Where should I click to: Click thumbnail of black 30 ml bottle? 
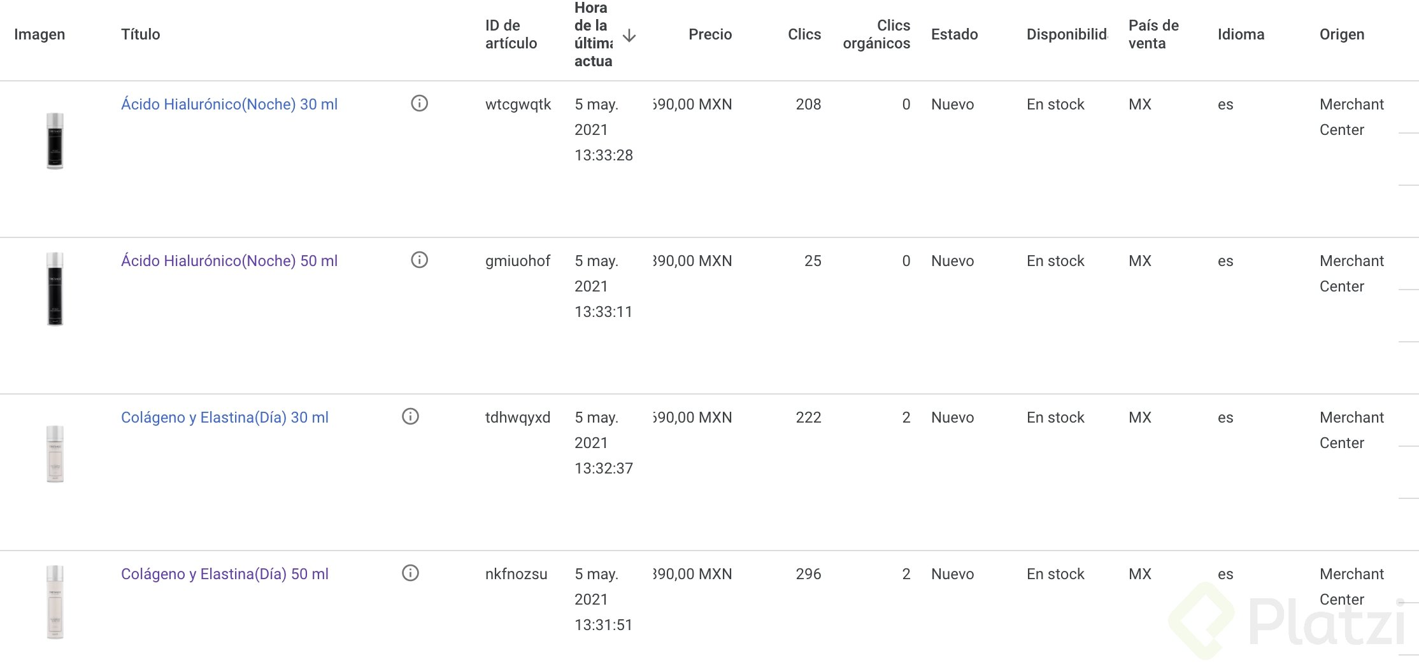(55, 141)
